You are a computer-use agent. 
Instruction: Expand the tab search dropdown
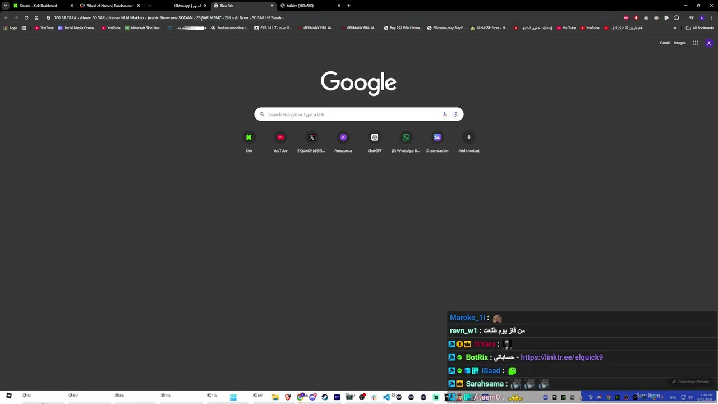tap(6, 6)
